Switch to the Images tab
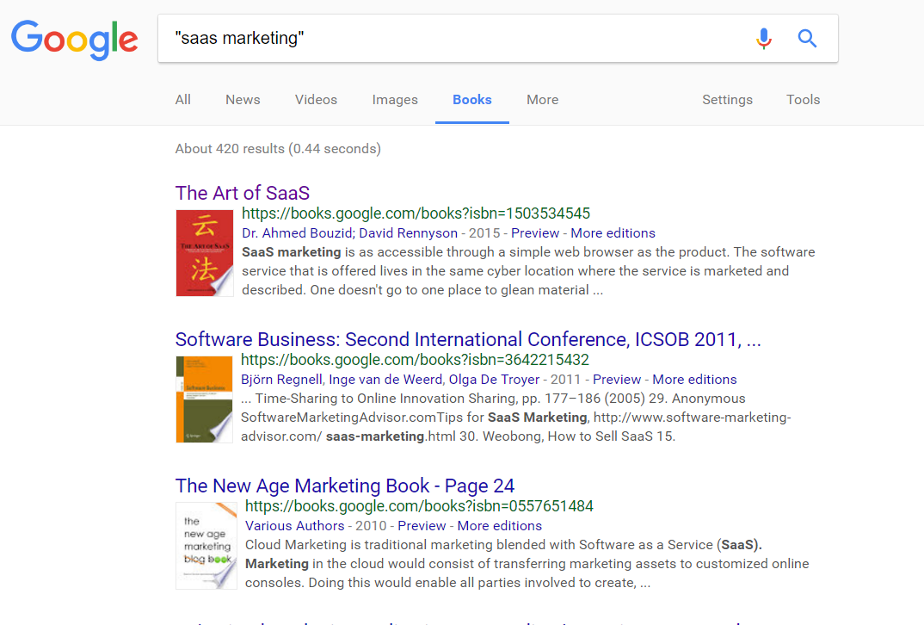Image resolution: width=924 pixels, height=625 pixels. [x=395, y=100]
